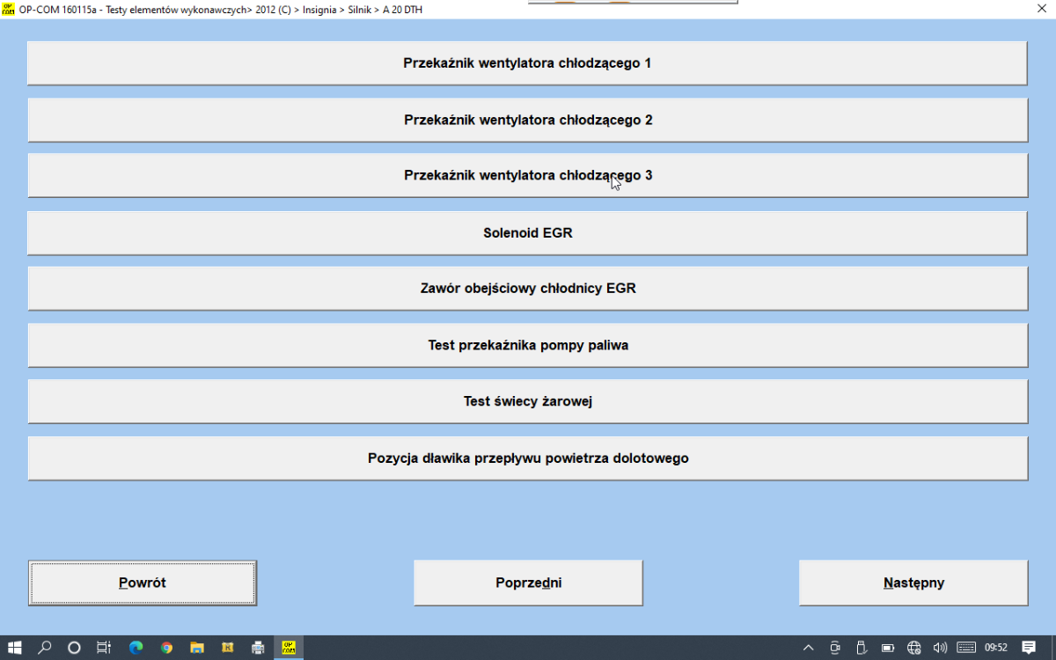The height and width of the screenshot is (660, 1056).
Task: Open the Windows Start menu
Action: (x=15, y=648)
